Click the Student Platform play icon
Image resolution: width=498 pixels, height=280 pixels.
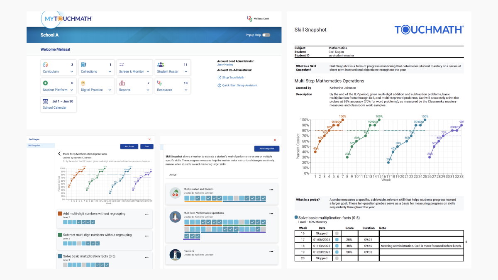click(46, 83)
